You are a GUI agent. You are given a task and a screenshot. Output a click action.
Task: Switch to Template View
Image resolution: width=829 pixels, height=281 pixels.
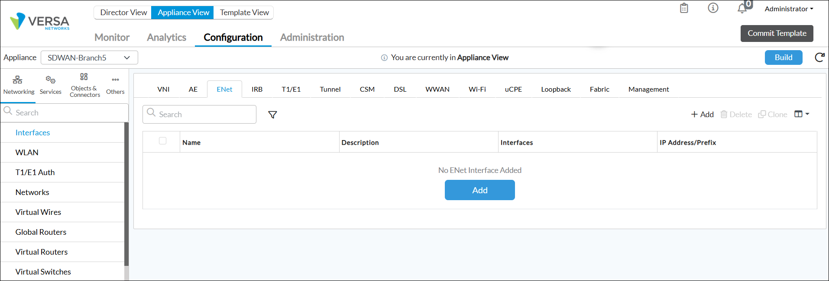pos(244,13)
